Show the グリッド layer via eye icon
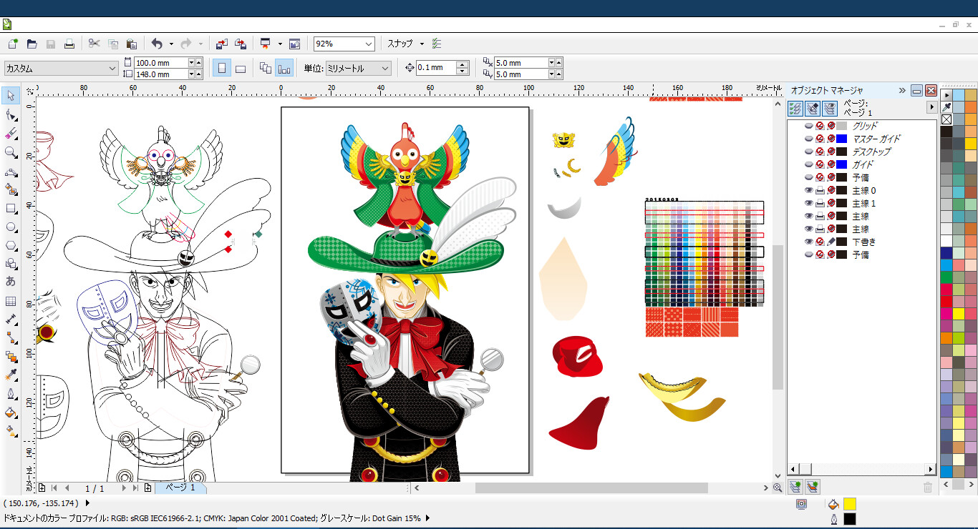Viewport: 978px width, 529px height. tap(809, 126)
